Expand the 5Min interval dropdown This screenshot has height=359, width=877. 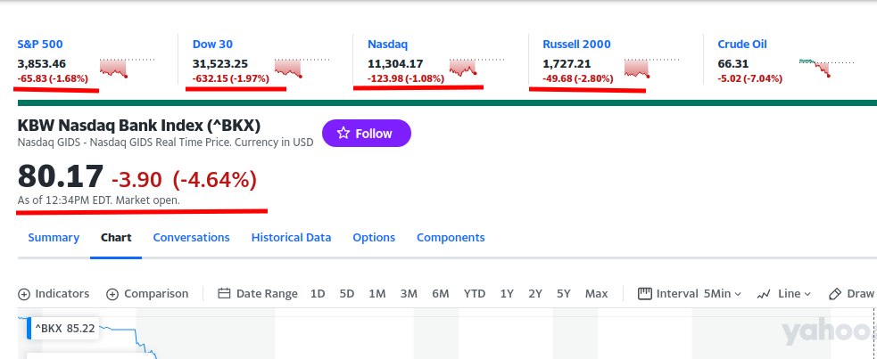click(722, 294)
